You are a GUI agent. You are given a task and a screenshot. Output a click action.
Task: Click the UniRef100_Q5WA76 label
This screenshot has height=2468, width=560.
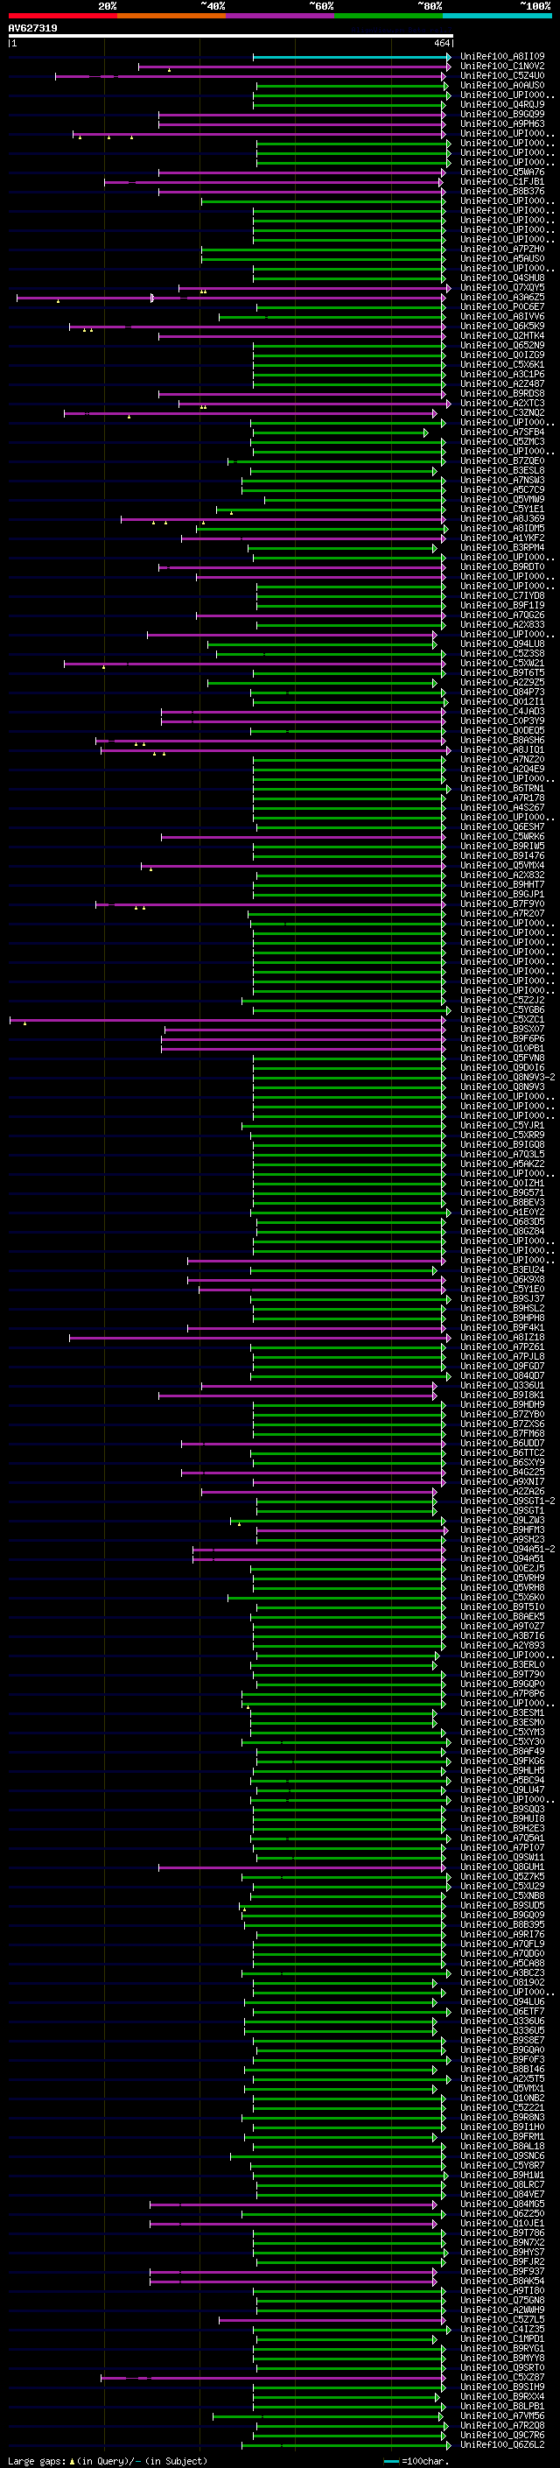(501, 173)
